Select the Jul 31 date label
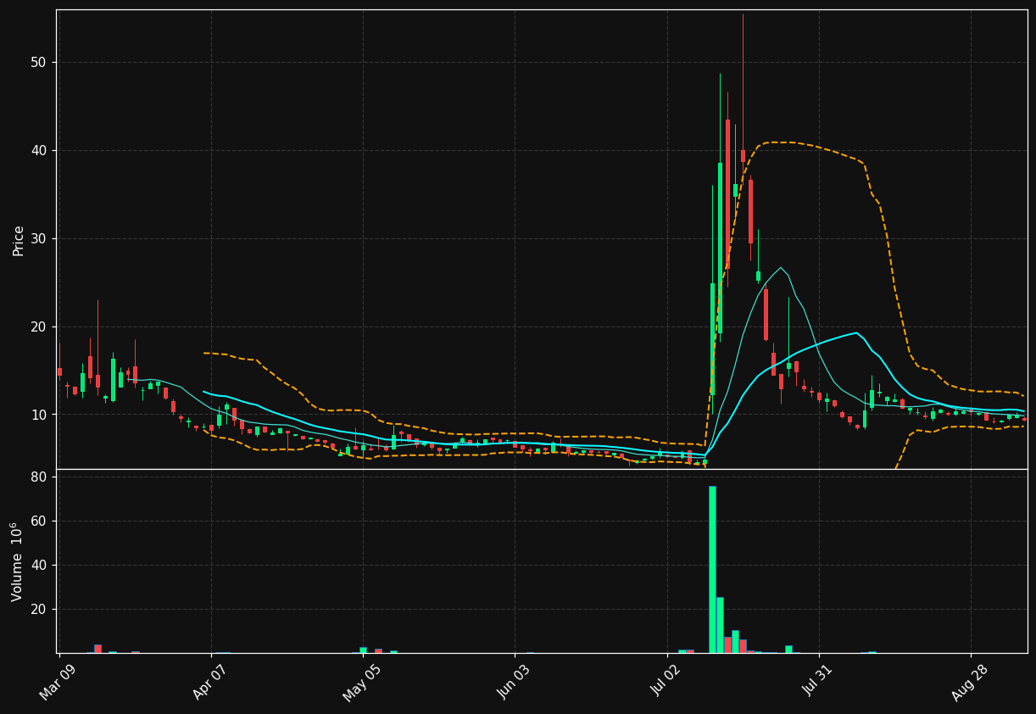The image size is (1036, 714). pos(821,682)
